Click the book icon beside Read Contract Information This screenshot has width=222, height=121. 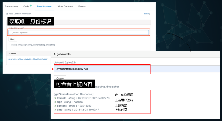tap(7, 14)
